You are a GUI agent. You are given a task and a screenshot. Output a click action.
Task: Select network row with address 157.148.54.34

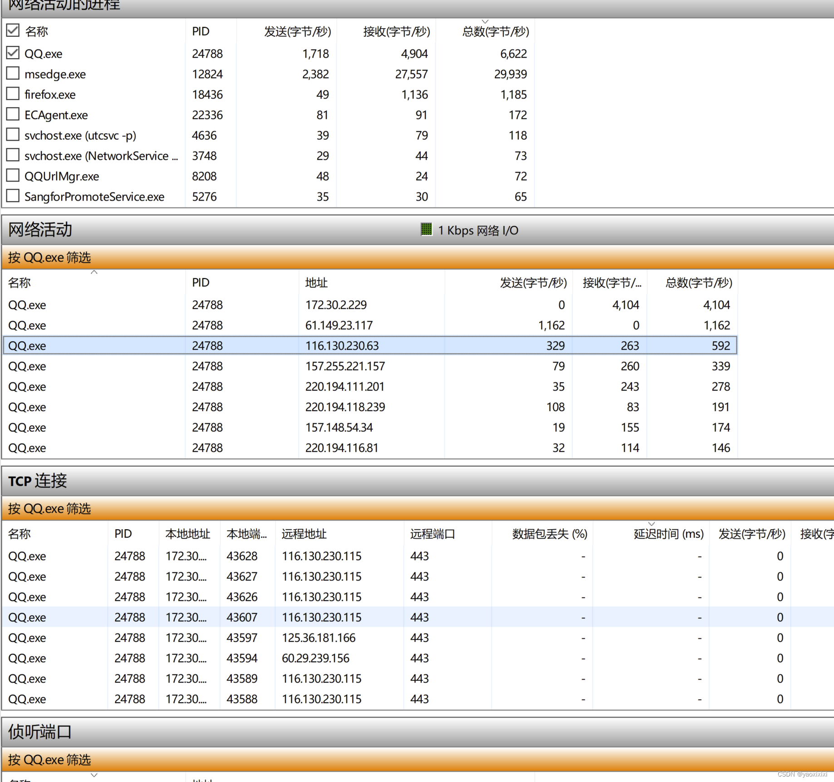[370, 428]
